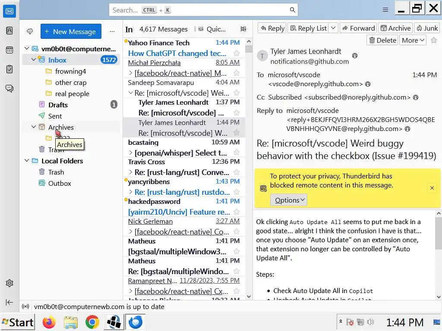The image size is (442, 331).
Task: Open remote content Options dropdown
Action: pos(289,200)
